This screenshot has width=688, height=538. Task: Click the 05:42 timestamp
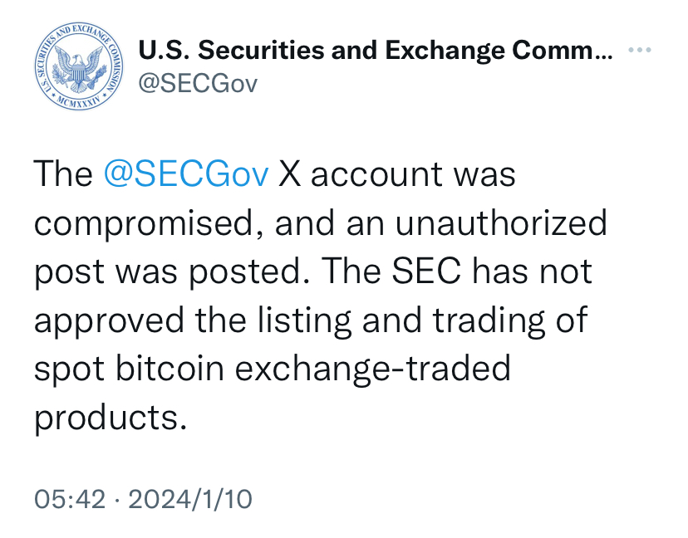(x=70, y=499)
